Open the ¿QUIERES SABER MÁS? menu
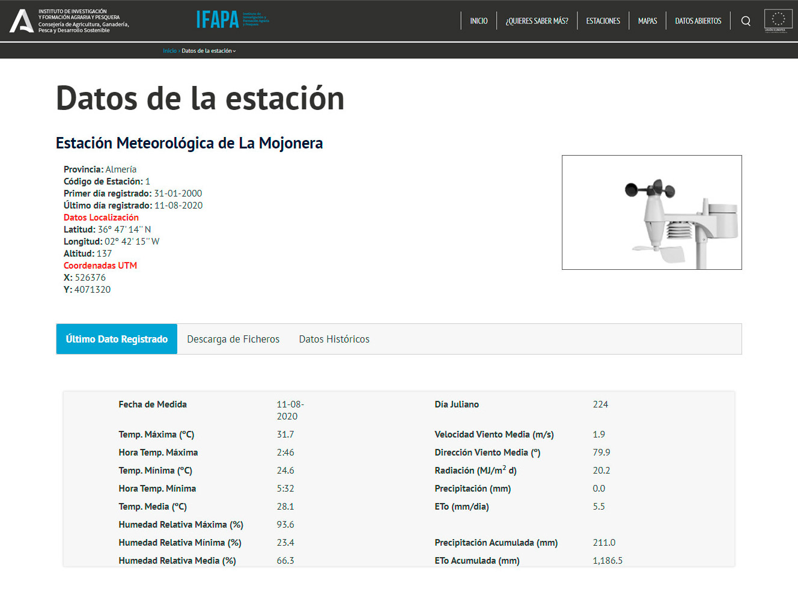 (x=537, y=21)
